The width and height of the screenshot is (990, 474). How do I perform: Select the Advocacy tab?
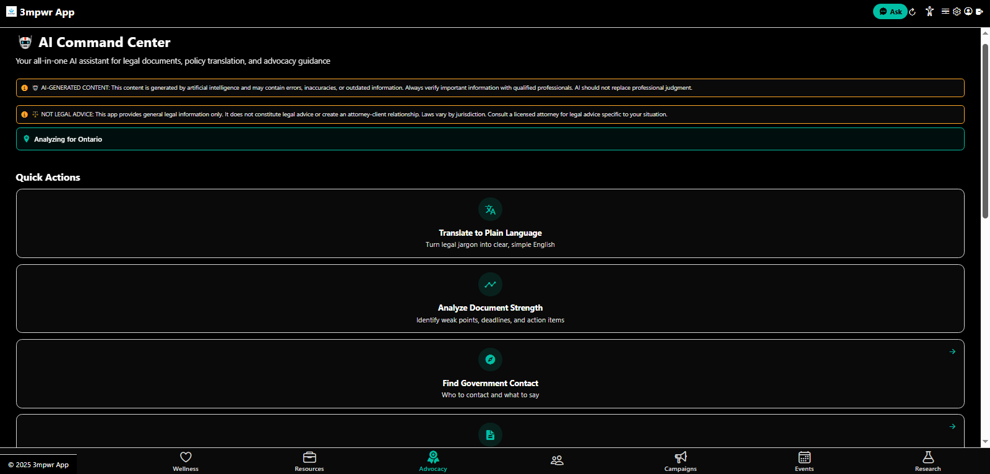click(433, 461)
